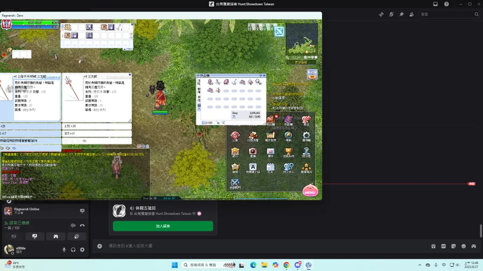Open the guild icon with red G
483x271 pixels.
tap(235, 135)
